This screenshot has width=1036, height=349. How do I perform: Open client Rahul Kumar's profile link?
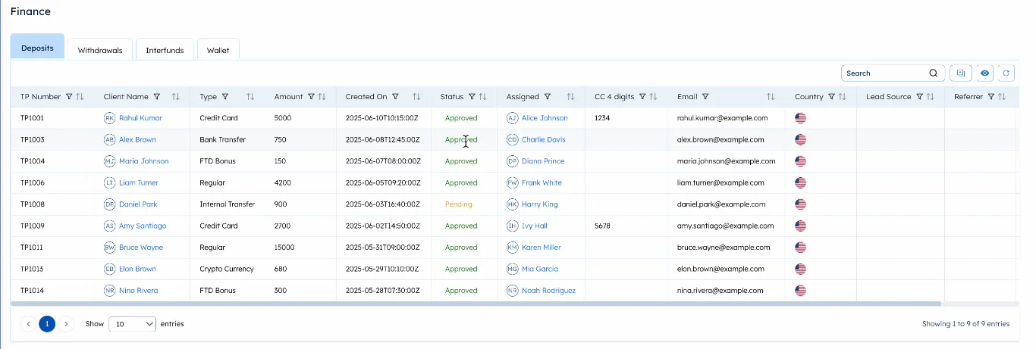tap(140, 118)
